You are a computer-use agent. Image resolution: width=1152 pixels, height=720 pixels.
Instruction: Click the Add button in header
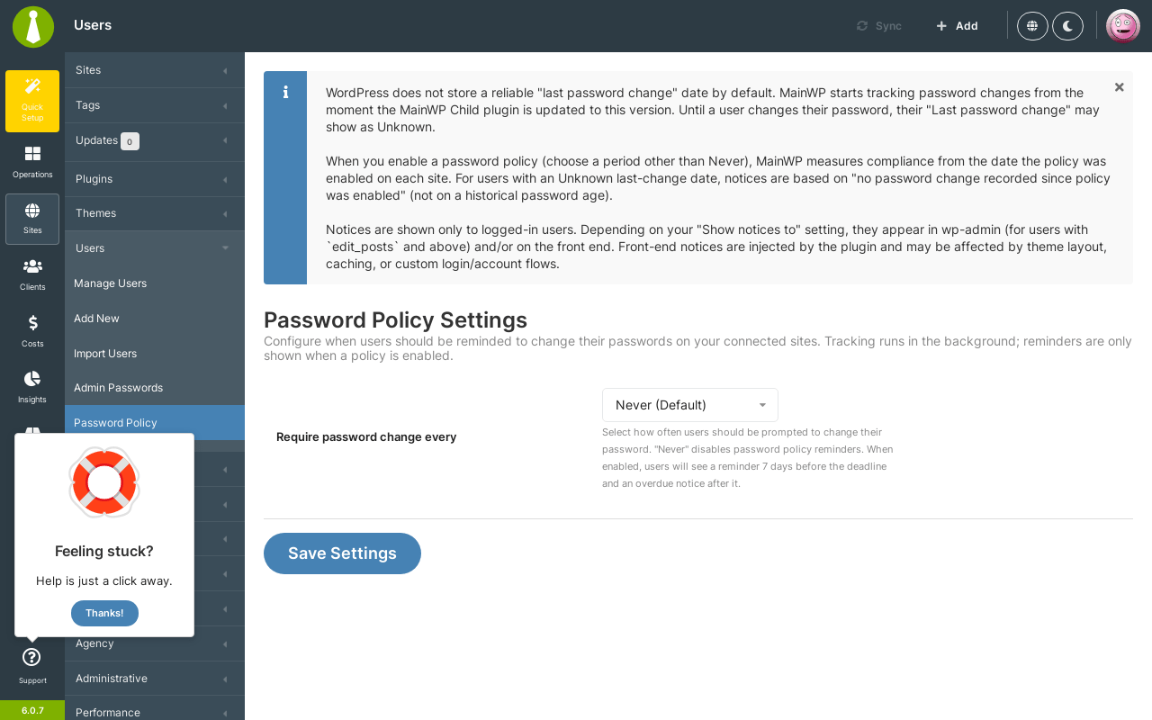click(957, 26)
